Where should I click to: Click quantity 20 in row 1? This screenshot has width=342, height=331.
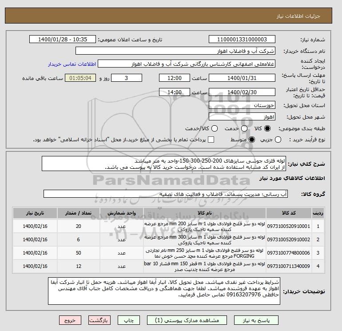coord(79,226)
